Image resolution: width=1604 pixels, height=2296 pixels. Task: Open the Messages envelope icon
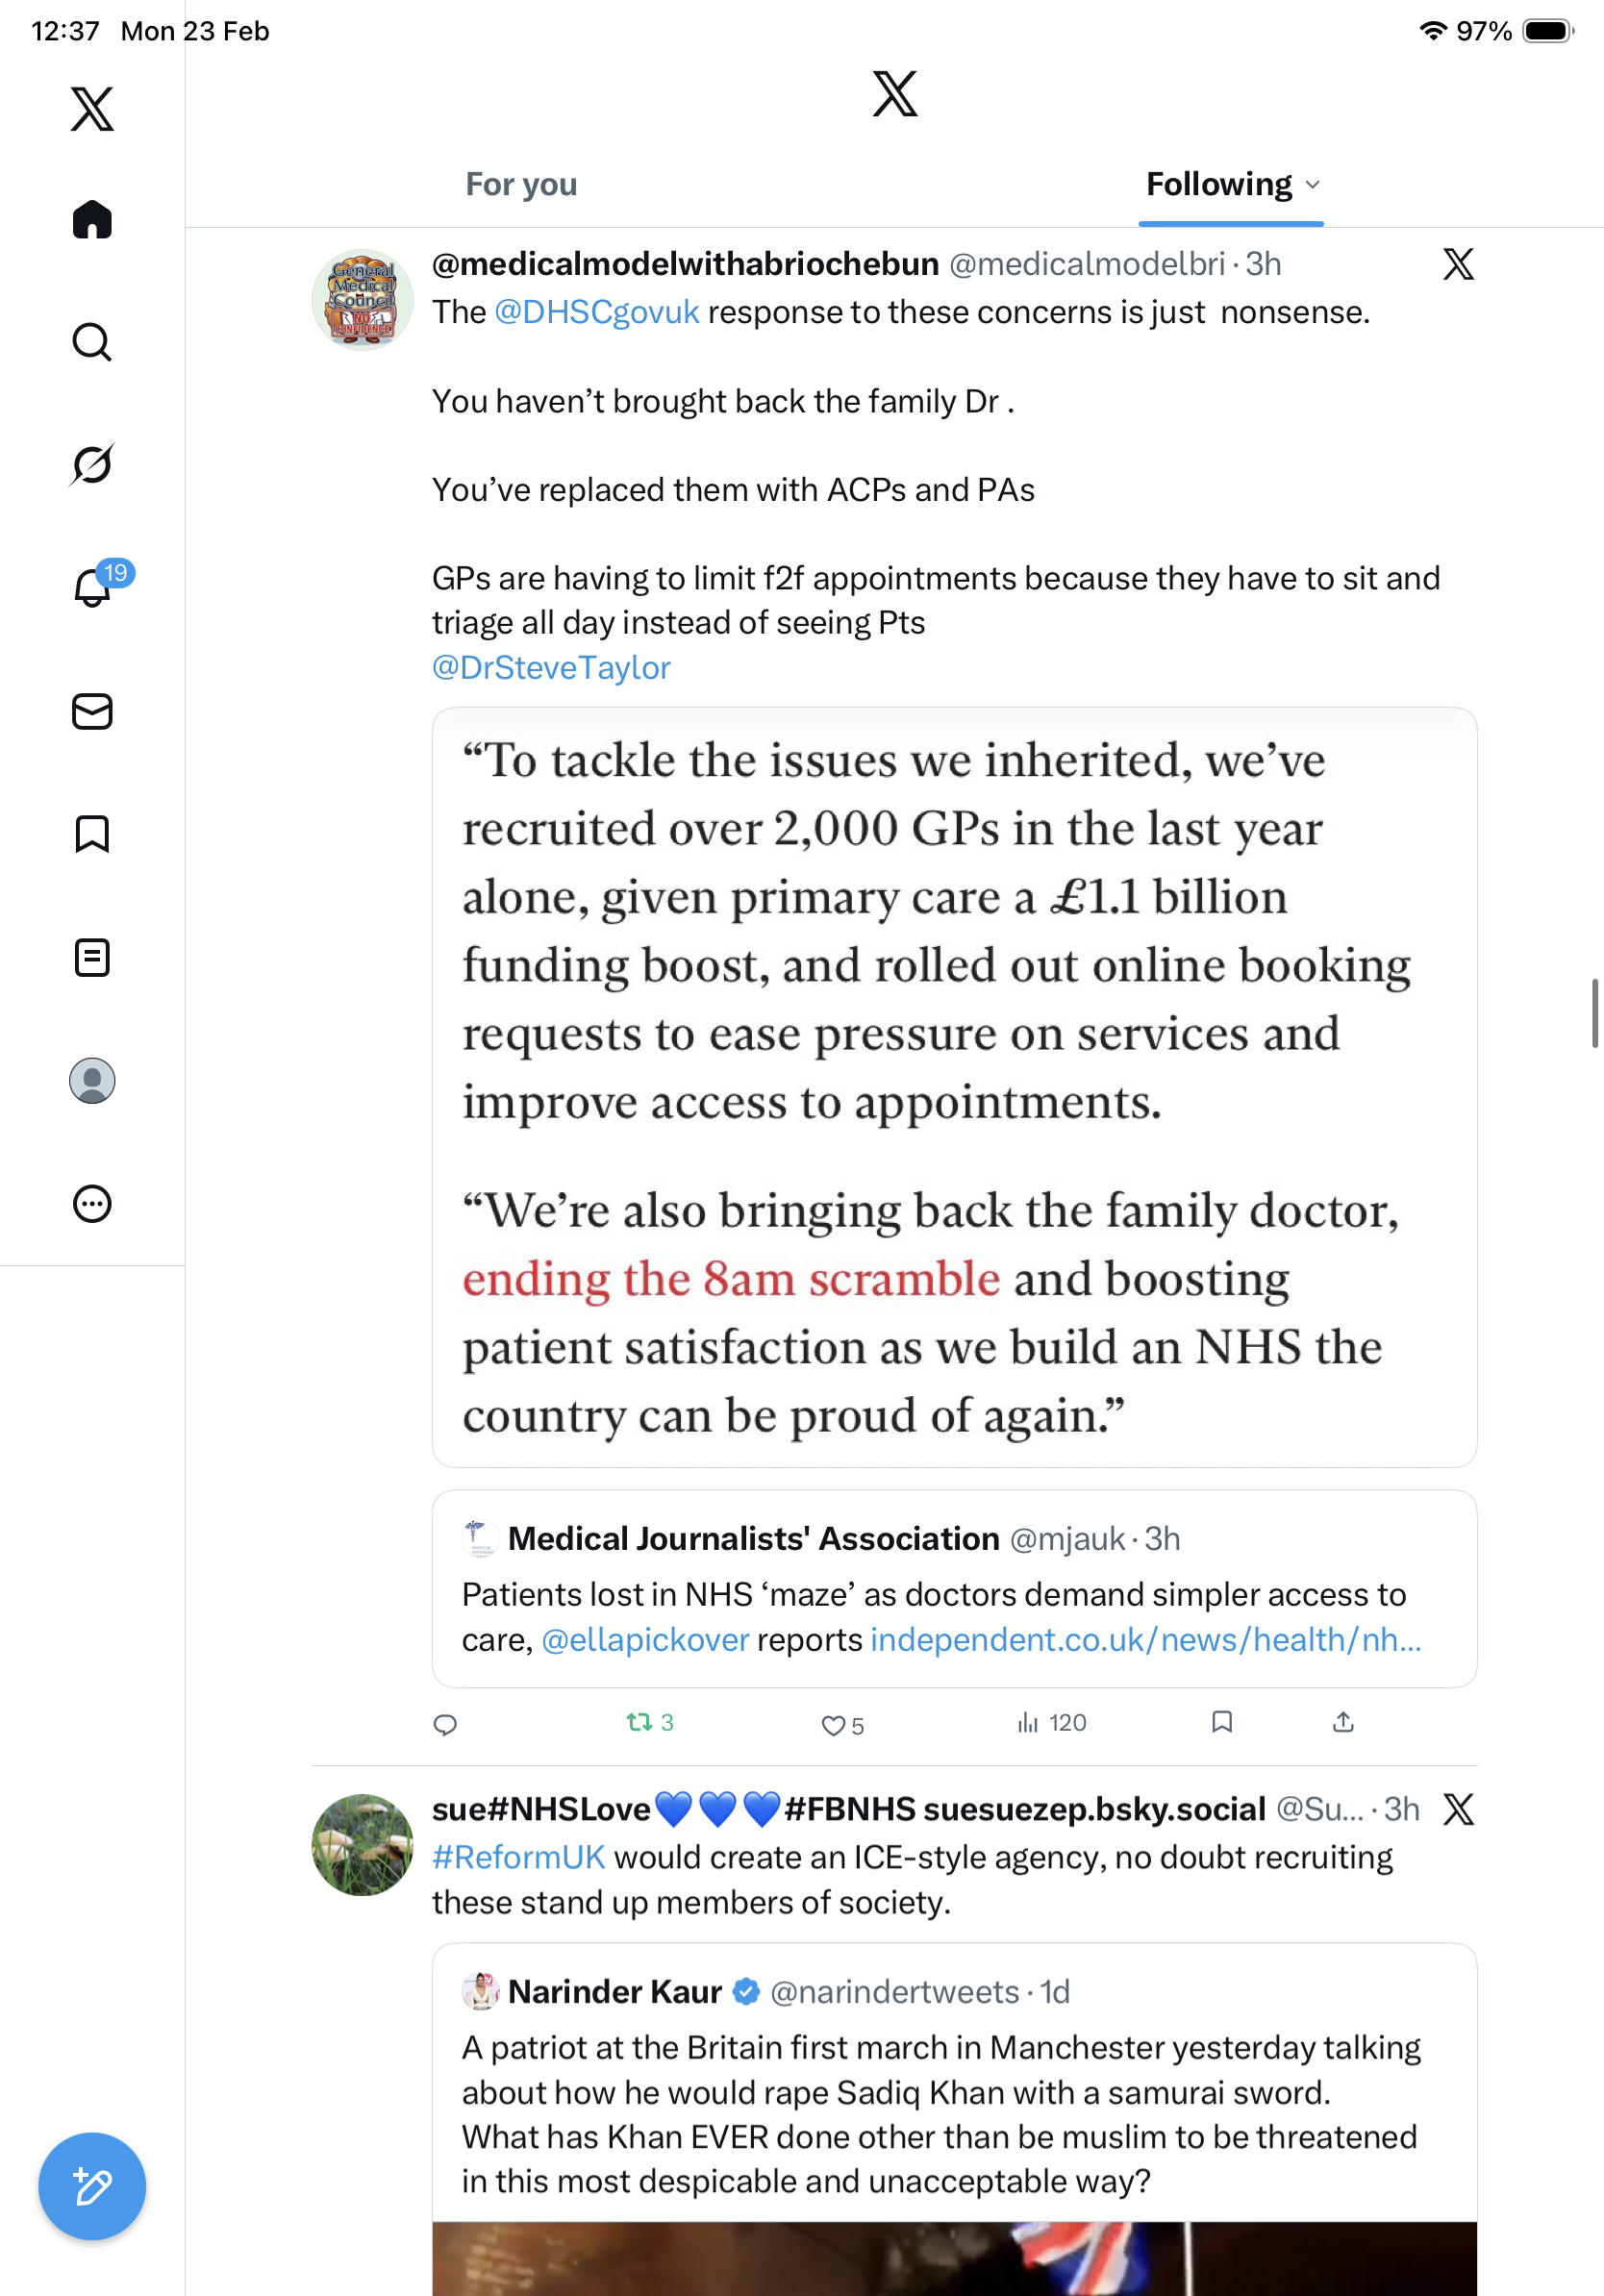92,711
